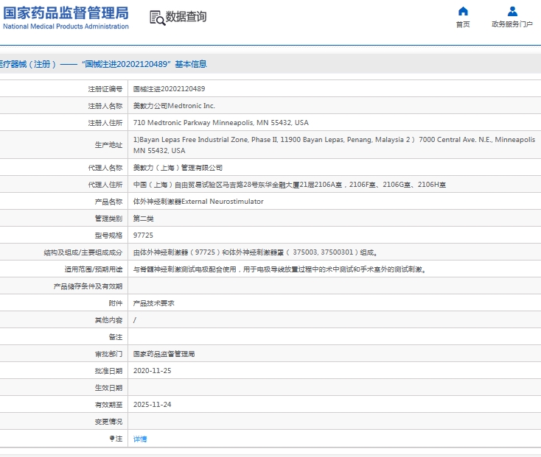Click the 管理类别 row label
The width and height of the screenshot is (541, 457).
pyautogui.click(x=108, y=219)
